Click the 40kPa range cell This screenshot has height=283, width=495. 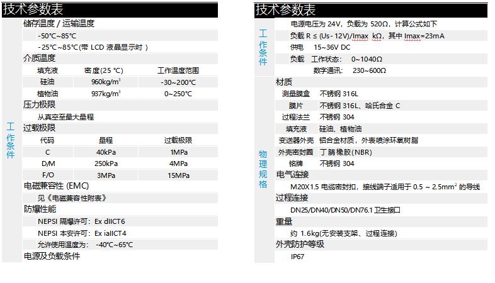[106, 152]
